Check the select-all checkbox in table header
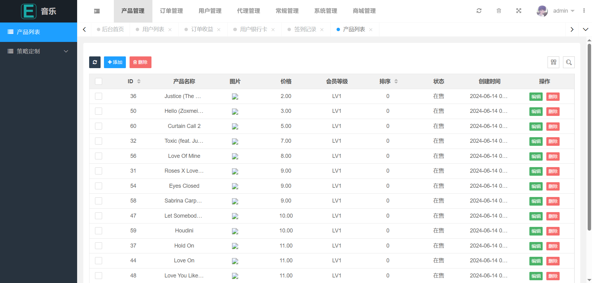This screenshot has width=592, height=283. point(98,81)
